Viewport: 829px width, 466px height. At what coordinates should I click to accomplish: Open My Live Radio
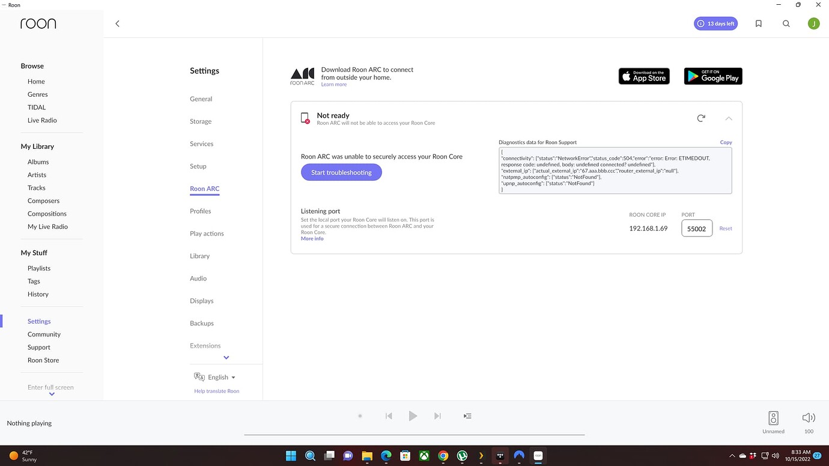click(x=47, y=226)
